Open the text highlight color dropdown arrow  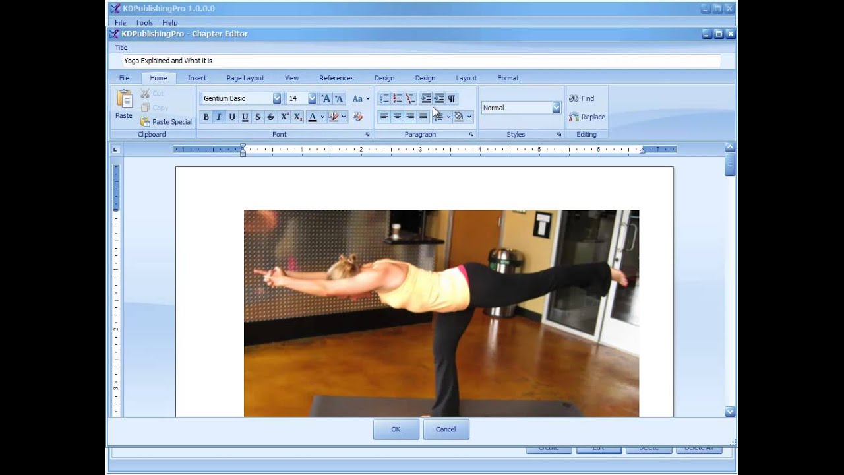pyautogui.click(x=344, y=117)
